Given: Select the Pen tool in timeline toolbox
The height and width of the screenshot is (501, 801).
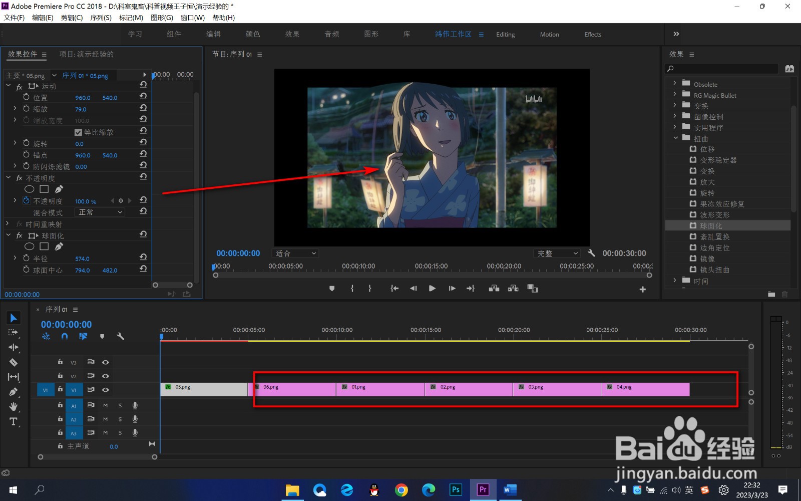Looking at the screenshot, I should [14, 392].
